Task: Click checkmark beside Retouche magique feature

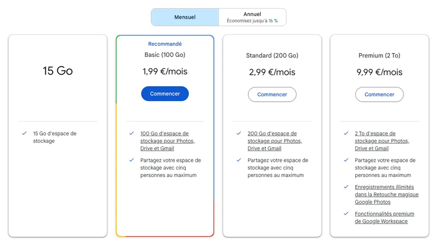Action: click(346, 187)
